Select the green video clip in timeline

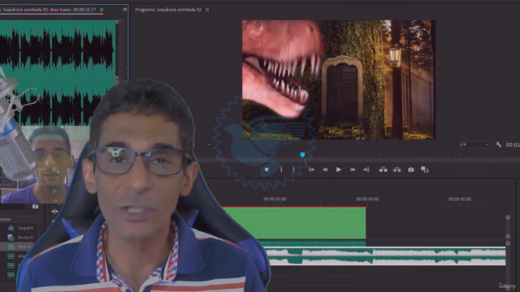tap(294, 223)
